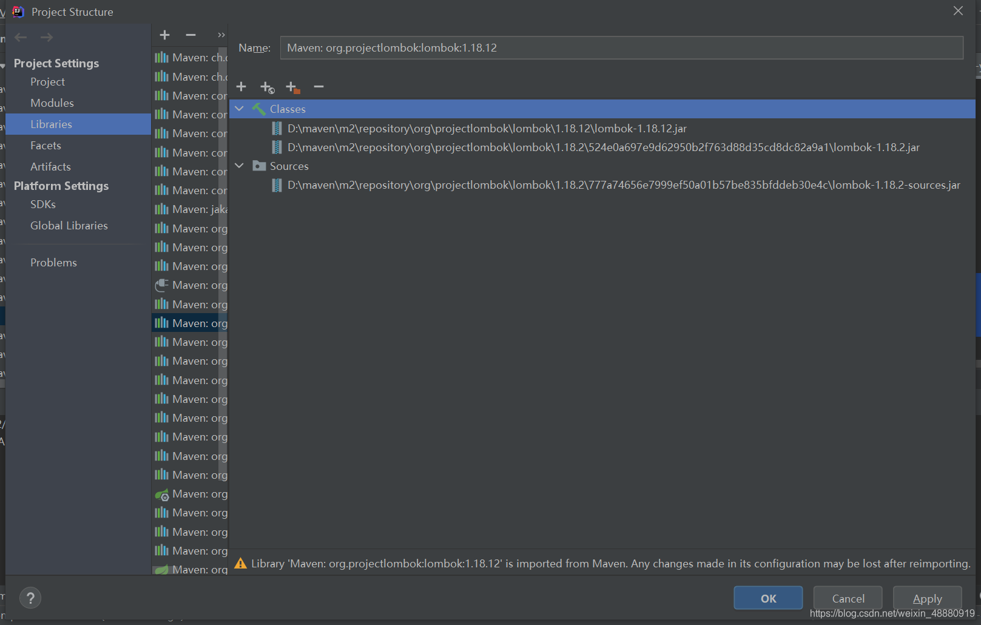The height and width of the screenshot is (625, 981).
Task: Click the Maven import warning message
Action: [611, 564]
